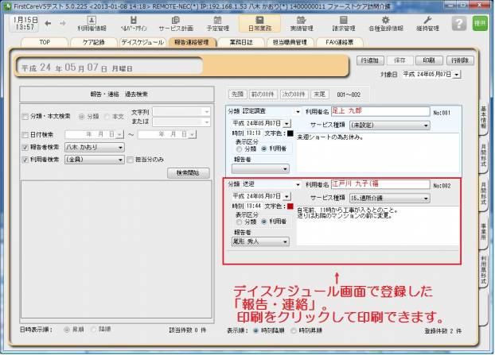Click the 検索開始 button

click(193, 172)
